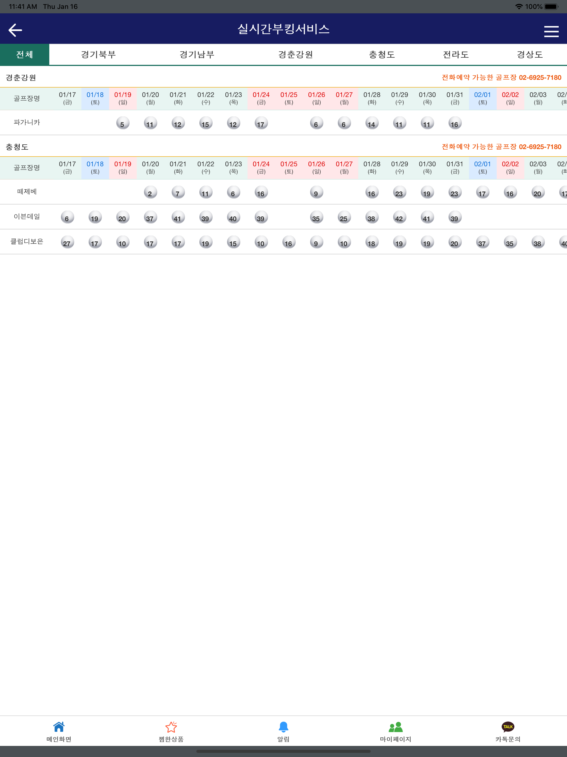
Task: Select 클럽디보은 ball showing 37 on 02/01
Action: click(483, 242)
